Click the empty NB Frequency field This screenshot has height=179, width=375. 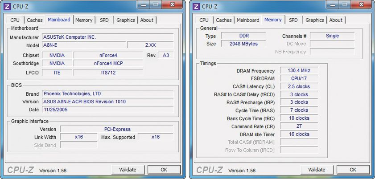pos(332,52)
